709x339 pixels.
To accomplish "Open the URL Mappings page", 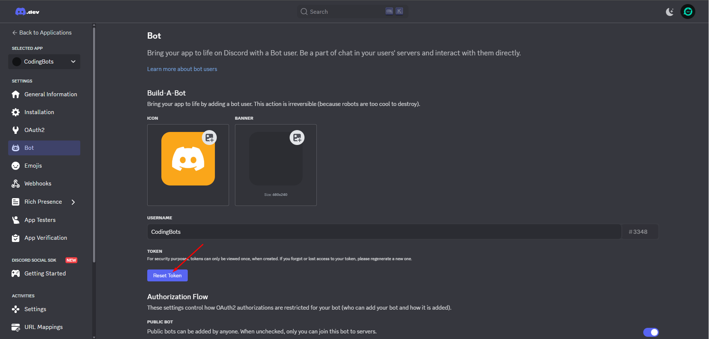I will tap(44, 327).
